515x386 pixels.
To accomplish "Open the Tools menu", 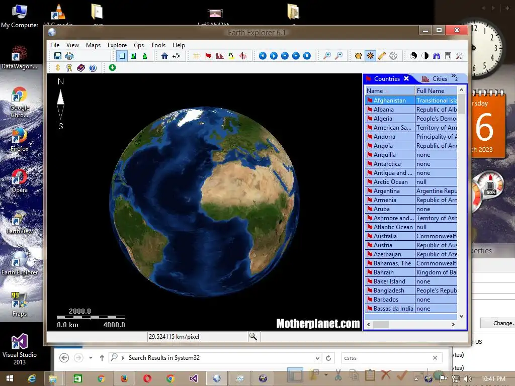I will click(x=158, y=45).
